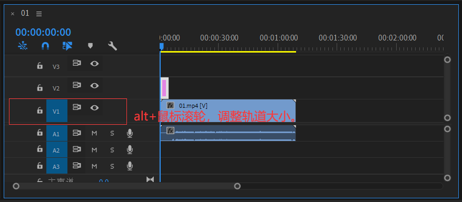Toggle sync lock for A1
462x202 pixels.
[x=77, y=133]
